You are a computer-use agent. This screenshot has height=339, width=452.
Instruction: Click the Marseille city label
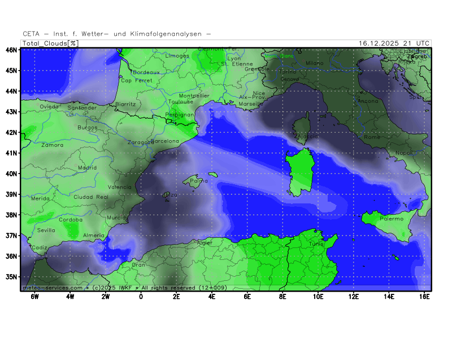tap(251, 105)
